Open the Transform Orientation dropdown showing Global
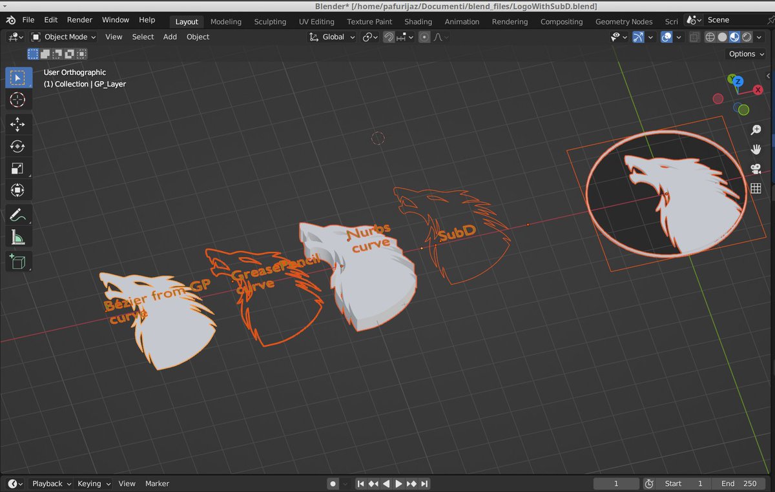Screen dimensions: 775x492 [331, 37]
